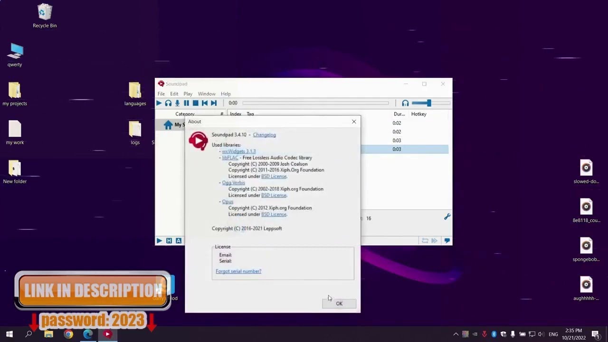Open BSD License link under Opus
This screenshot has width=608, height=342.
[274, 214]
